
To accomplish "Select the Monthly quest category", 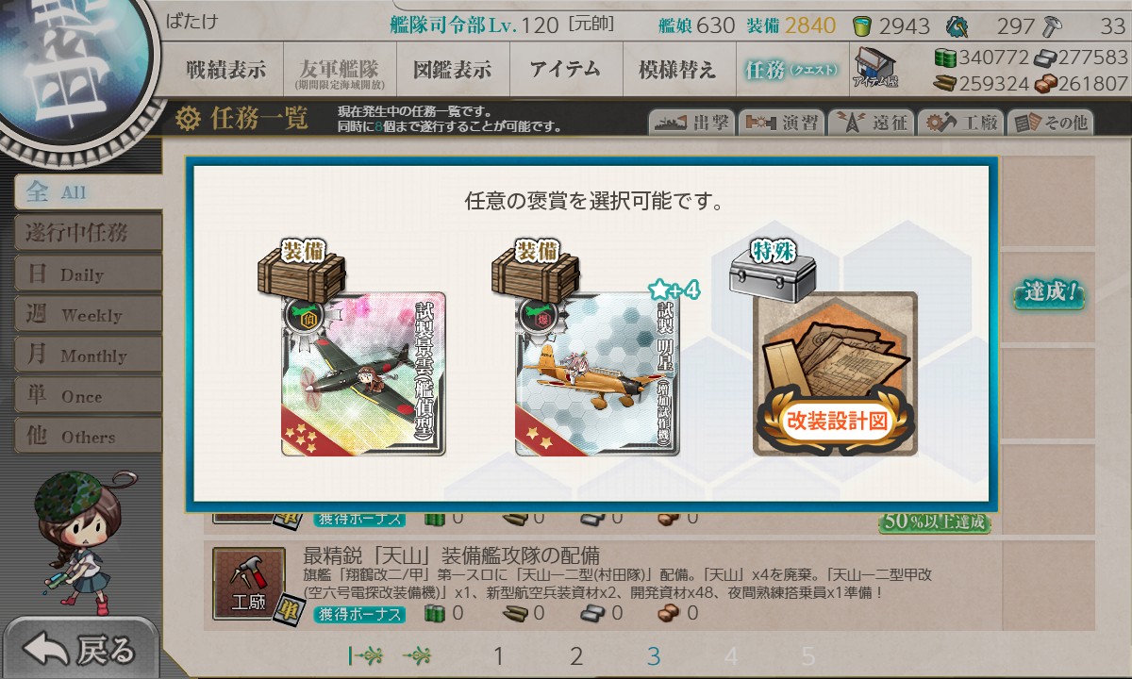I will 87,356.
